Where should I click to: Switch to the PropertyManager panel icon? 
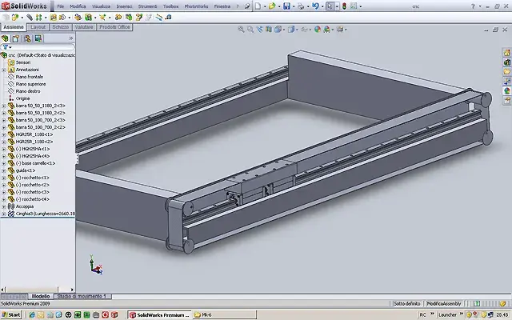[16, 38]
